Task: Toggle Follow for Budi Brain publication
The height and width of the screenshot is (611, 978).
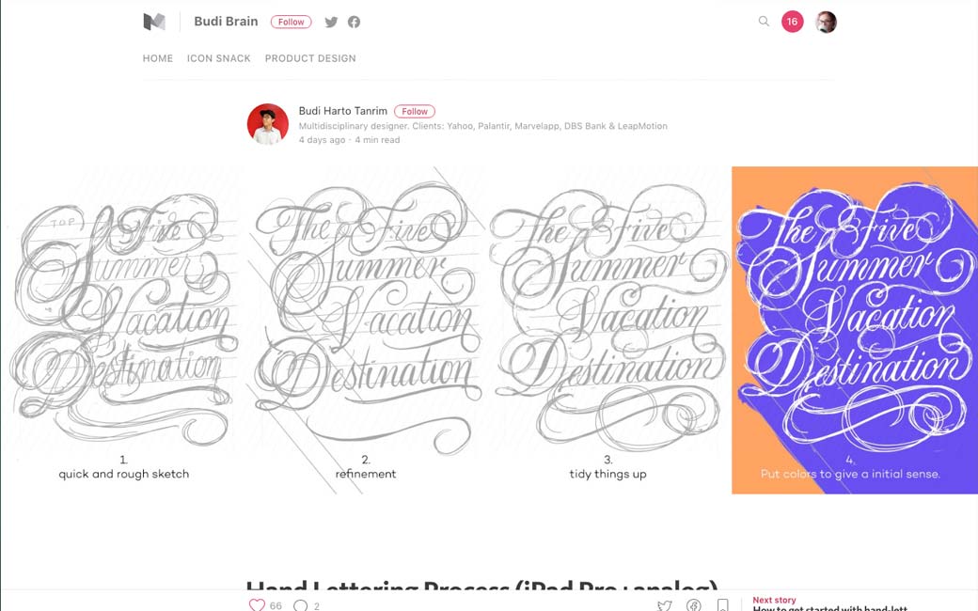Action: click(x=291, y=22)
